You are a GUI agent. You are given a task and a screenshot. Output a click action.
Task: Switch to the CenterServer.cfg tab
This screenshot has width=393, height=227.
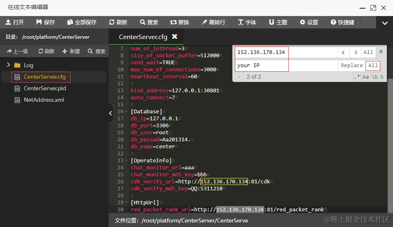(143, 37)
